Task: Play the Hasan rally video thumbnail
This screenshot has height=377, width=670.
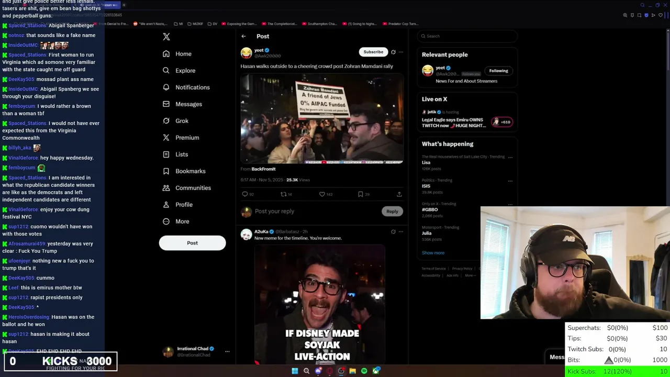Action: tap(322, 119)
